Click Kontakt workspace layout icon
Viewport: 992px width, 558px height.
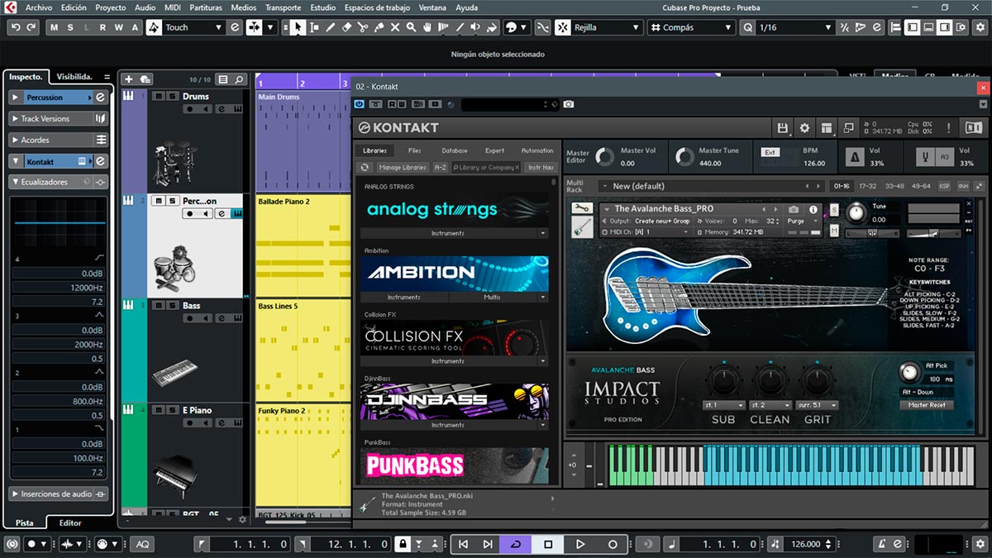[x=826, y=128]
